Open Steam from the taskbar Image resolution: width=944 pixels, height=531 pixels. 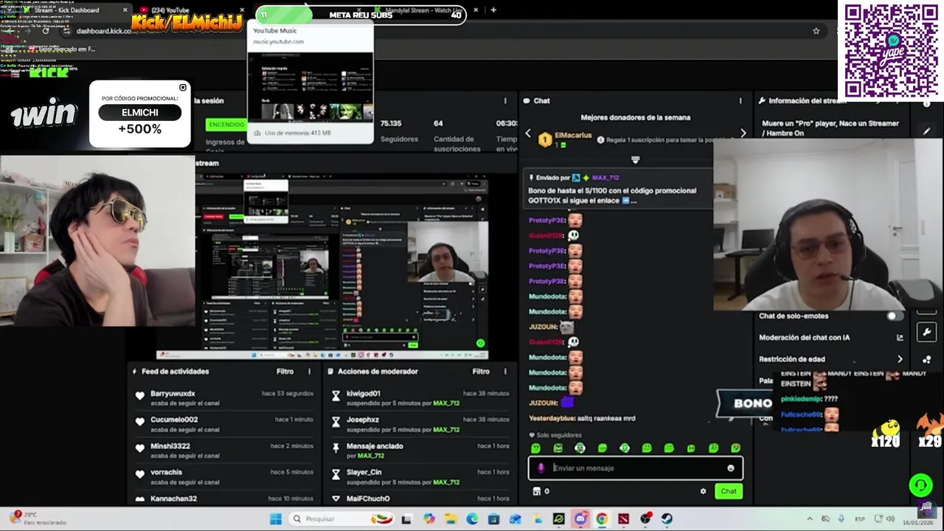[x=667, y=519]
